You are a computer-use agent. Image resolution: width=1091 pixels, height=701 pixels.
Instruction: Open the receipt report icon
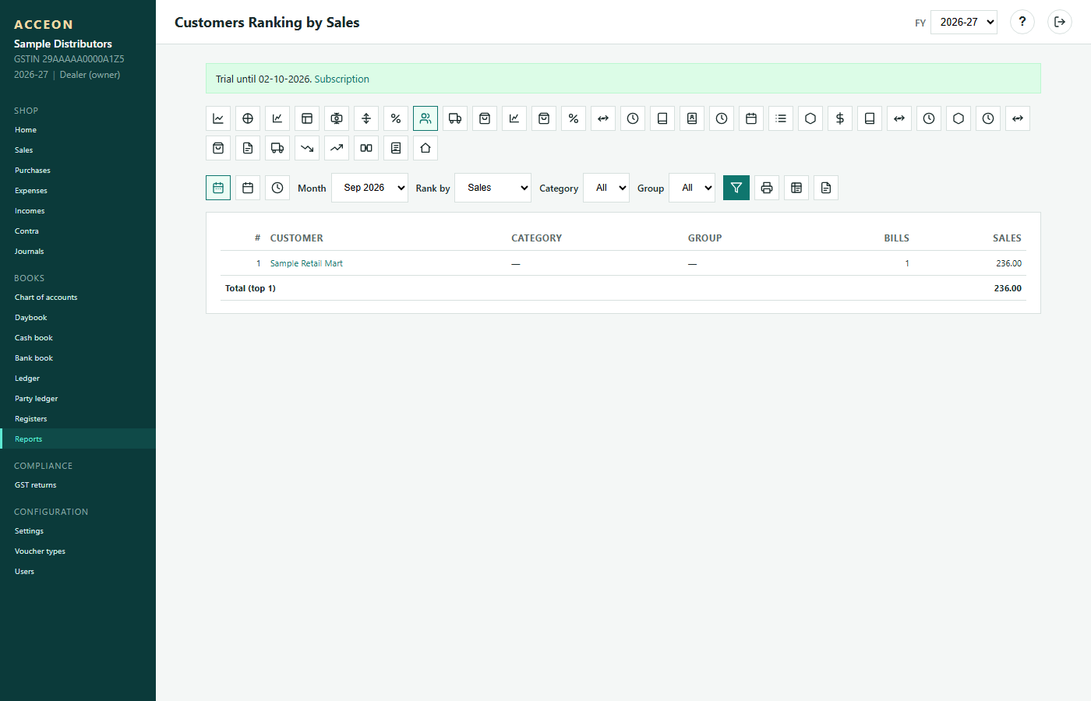396,148
